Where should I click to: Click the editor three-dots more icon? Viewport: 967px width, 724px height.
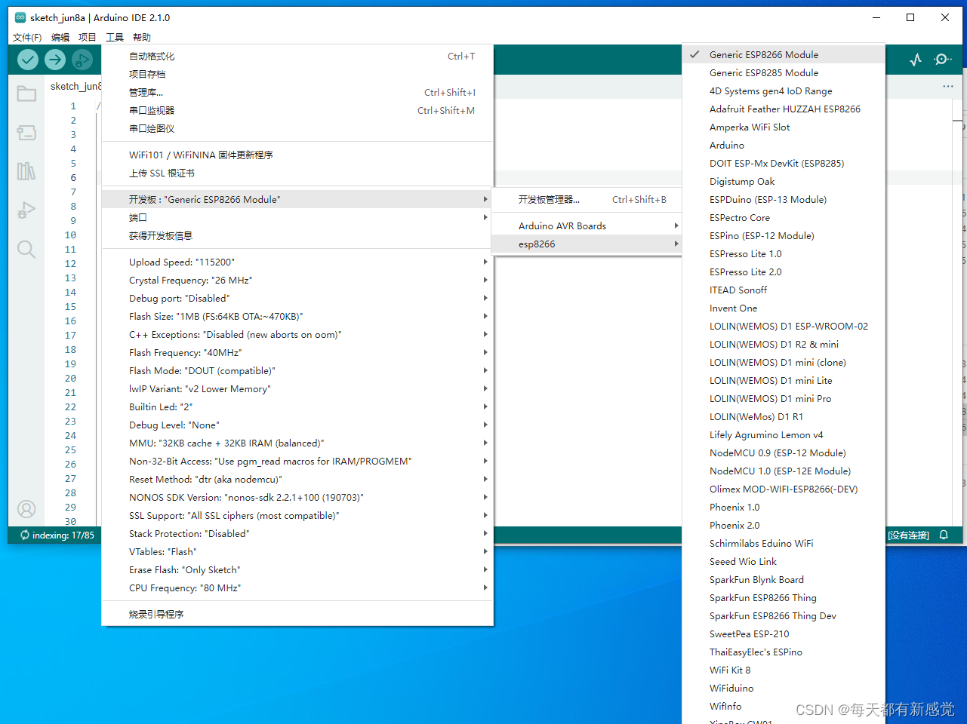pyautogui.click(x=948, y=86)
